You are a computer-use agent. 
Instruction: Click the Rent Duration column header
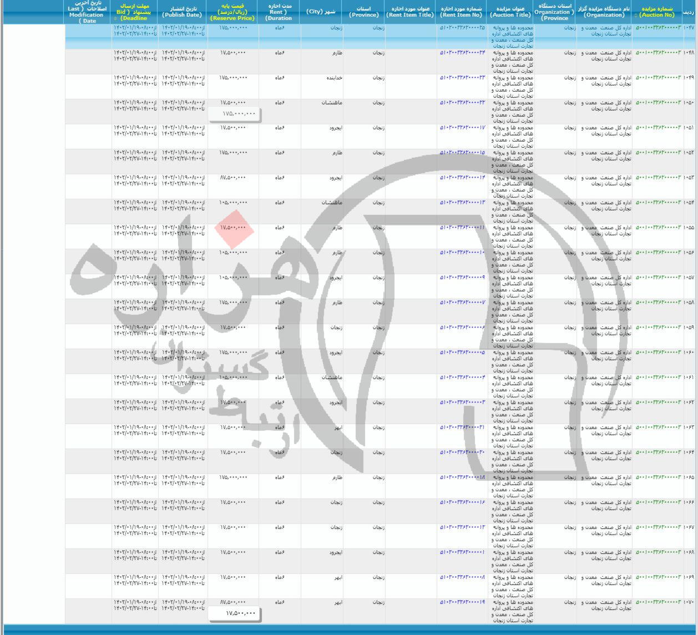pos(279,12)
